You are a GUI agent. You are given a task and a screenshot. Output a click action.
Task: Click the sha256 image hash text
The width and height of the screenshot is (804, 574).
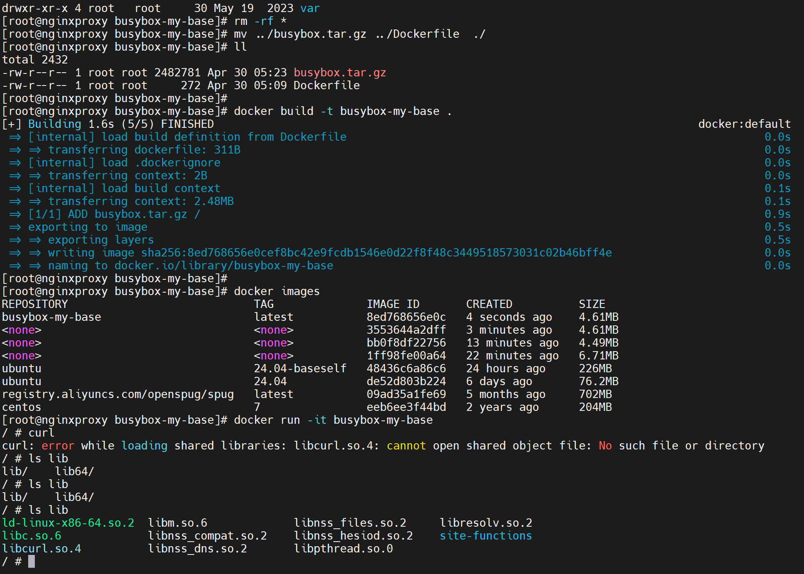pyautogui.click(x=376, y=253)
